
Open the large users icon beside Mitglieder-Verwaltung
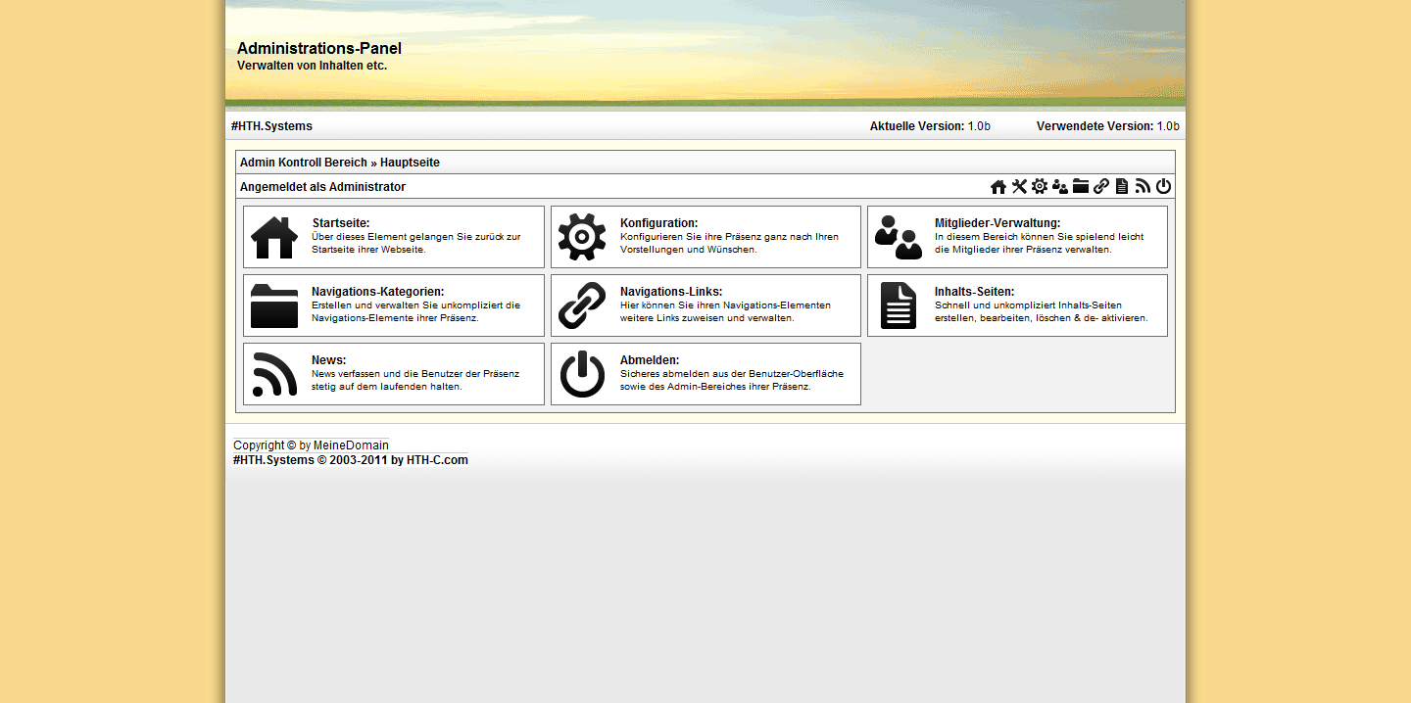point(899,237)
